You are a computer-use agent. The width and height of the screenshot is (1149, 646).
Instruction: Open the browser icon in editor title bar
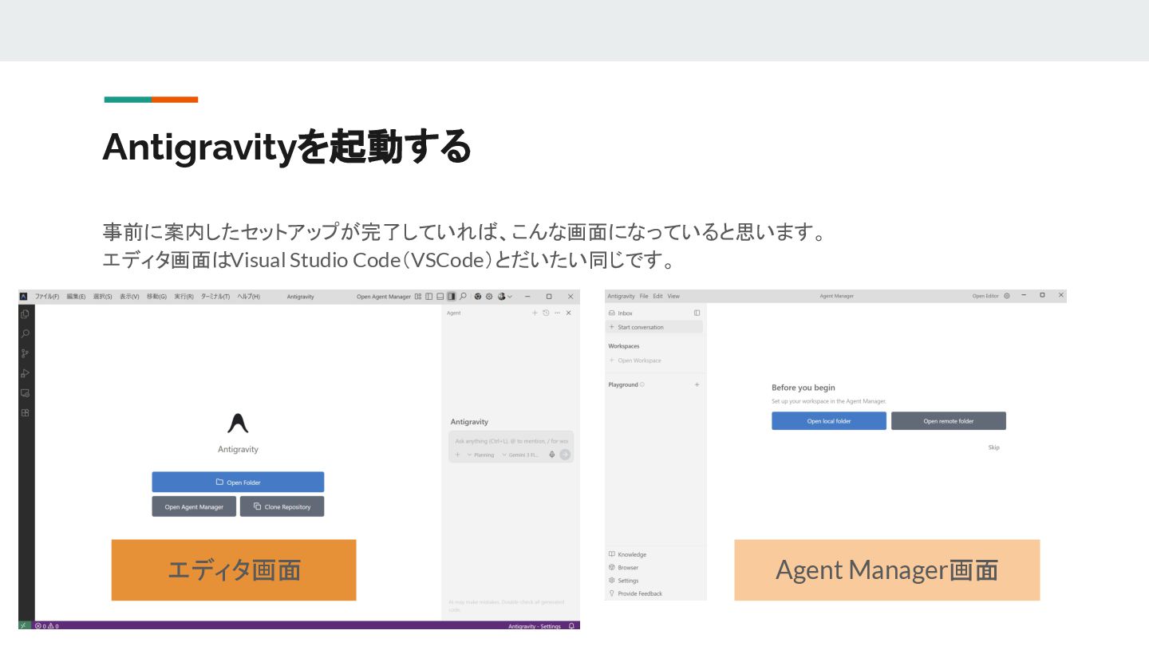point(478,296)
